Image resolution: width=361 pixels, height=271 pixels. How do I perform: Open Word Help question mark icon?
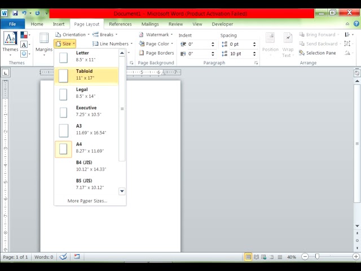coord(356,24)
